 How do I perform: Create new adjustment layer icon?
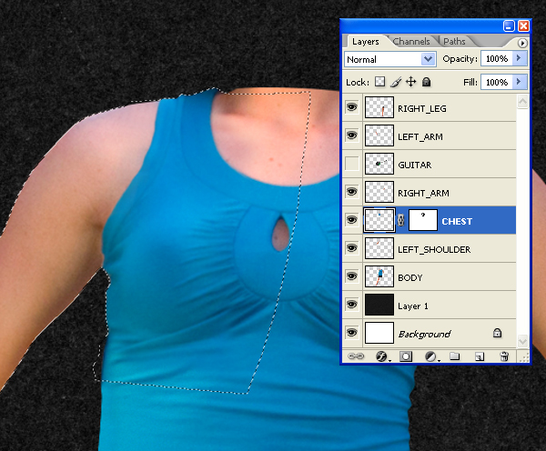431,356
